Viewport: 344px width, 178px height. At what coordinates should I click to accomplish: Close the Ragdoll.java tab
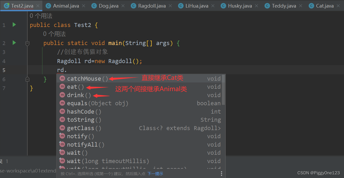coord(170,6)
